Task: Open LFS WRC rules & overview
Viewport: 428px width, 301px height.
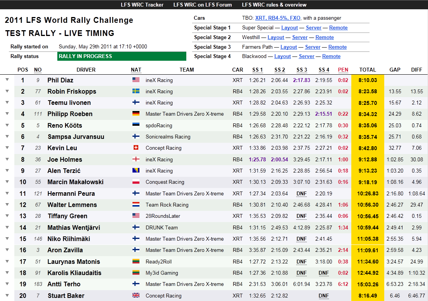Action: point(274,5)
